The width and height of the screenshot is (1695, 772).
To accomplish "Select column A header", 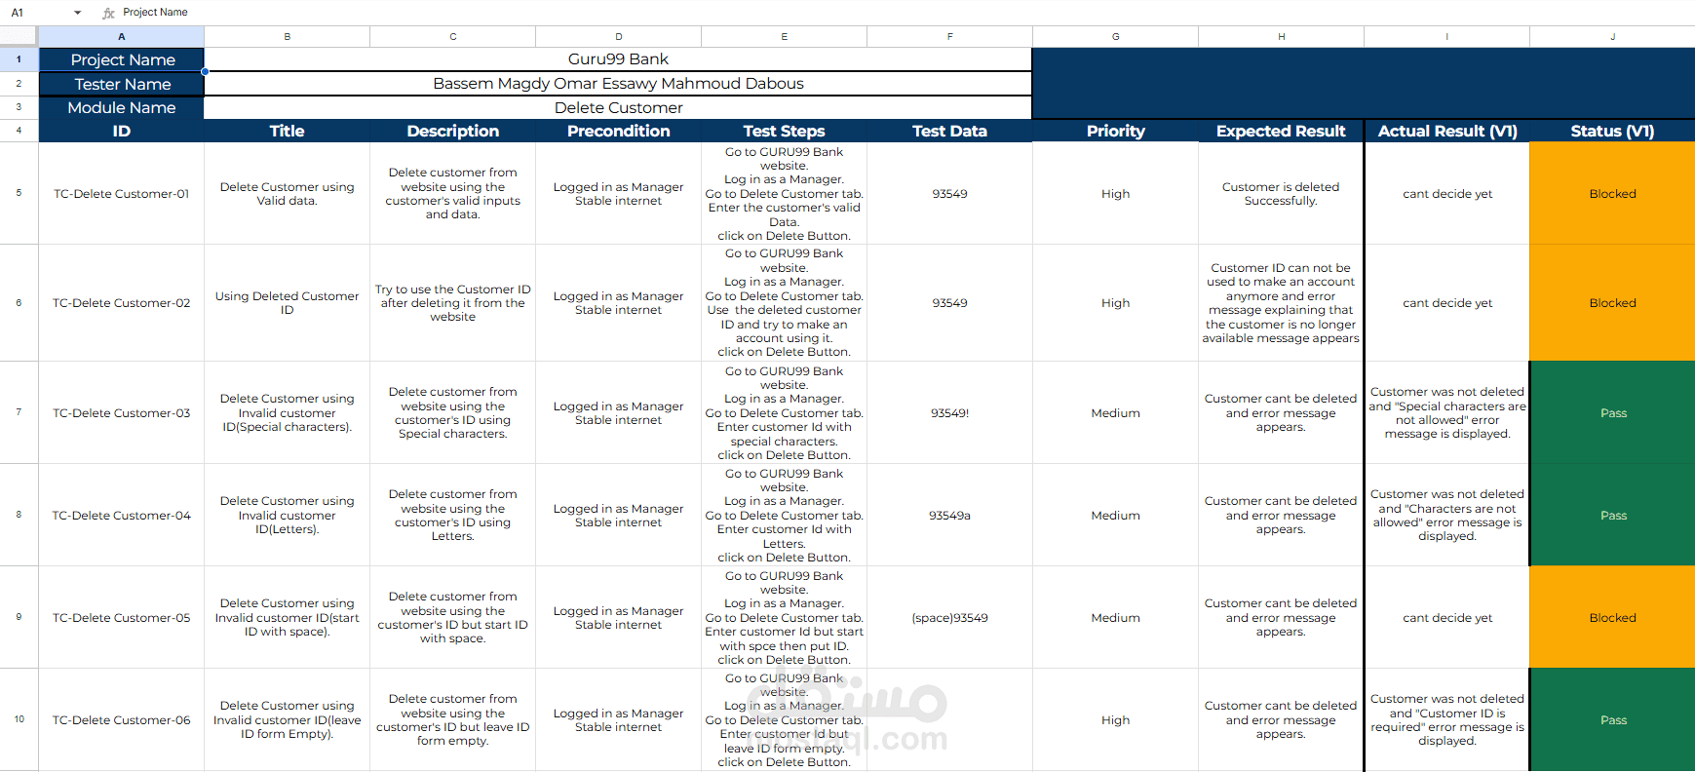I will (122, 36).
